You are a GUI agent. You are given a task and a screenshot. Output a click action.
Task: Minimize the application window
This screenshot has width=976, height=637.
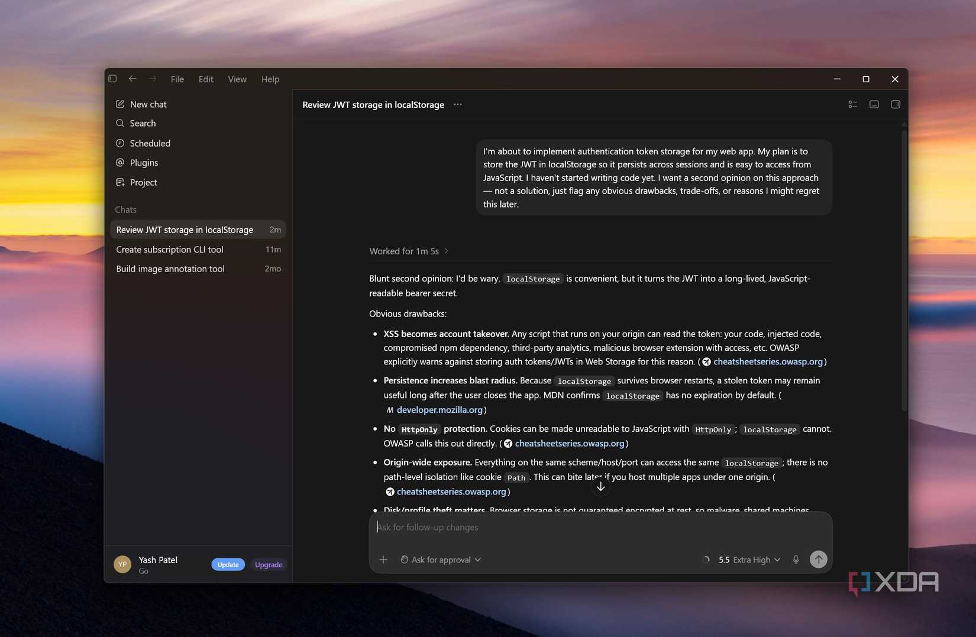click(837, 79)
